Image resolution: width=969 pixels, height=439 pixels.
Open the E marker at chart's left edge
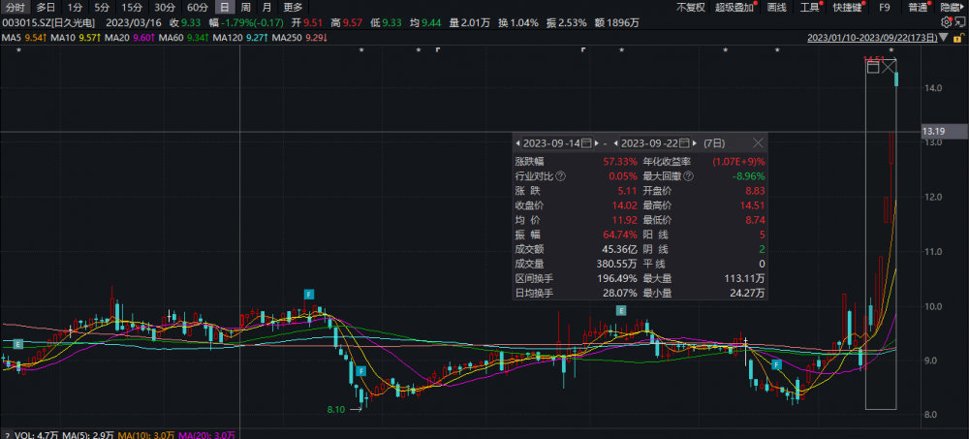pyautogui.click(x=17, y=344)
